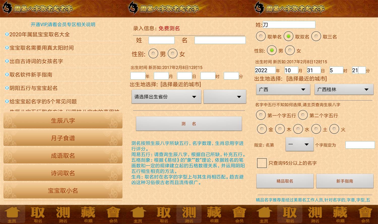Open the 广西桂林 city dropdown
Screen dimensions: 378x224
[343, 89]
